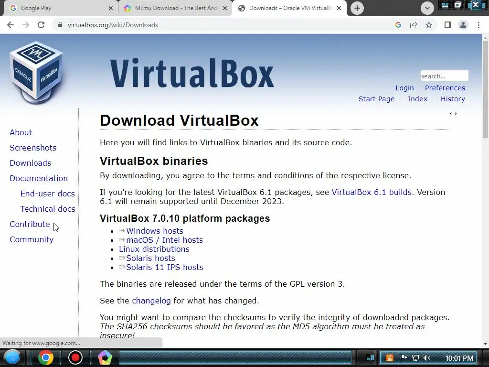Click the VirtualBox binaries heading

click(x=154, y=161)
